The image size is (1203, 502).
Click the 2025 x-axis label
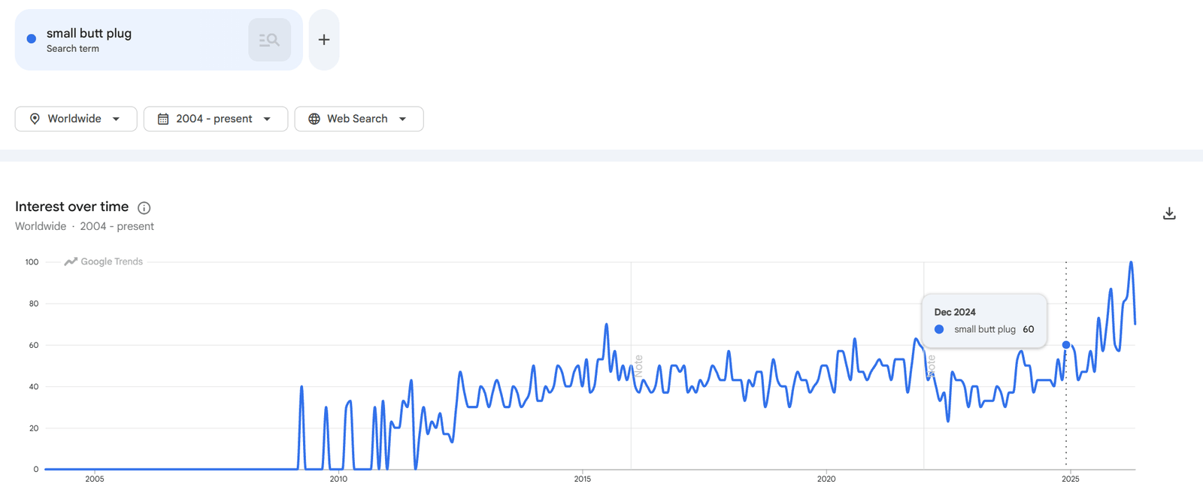pos(1071,479)
